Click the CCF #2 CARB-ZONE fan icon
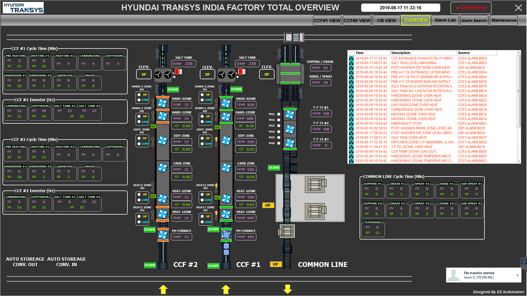The image size is (527, 296). tap(162, 168)
